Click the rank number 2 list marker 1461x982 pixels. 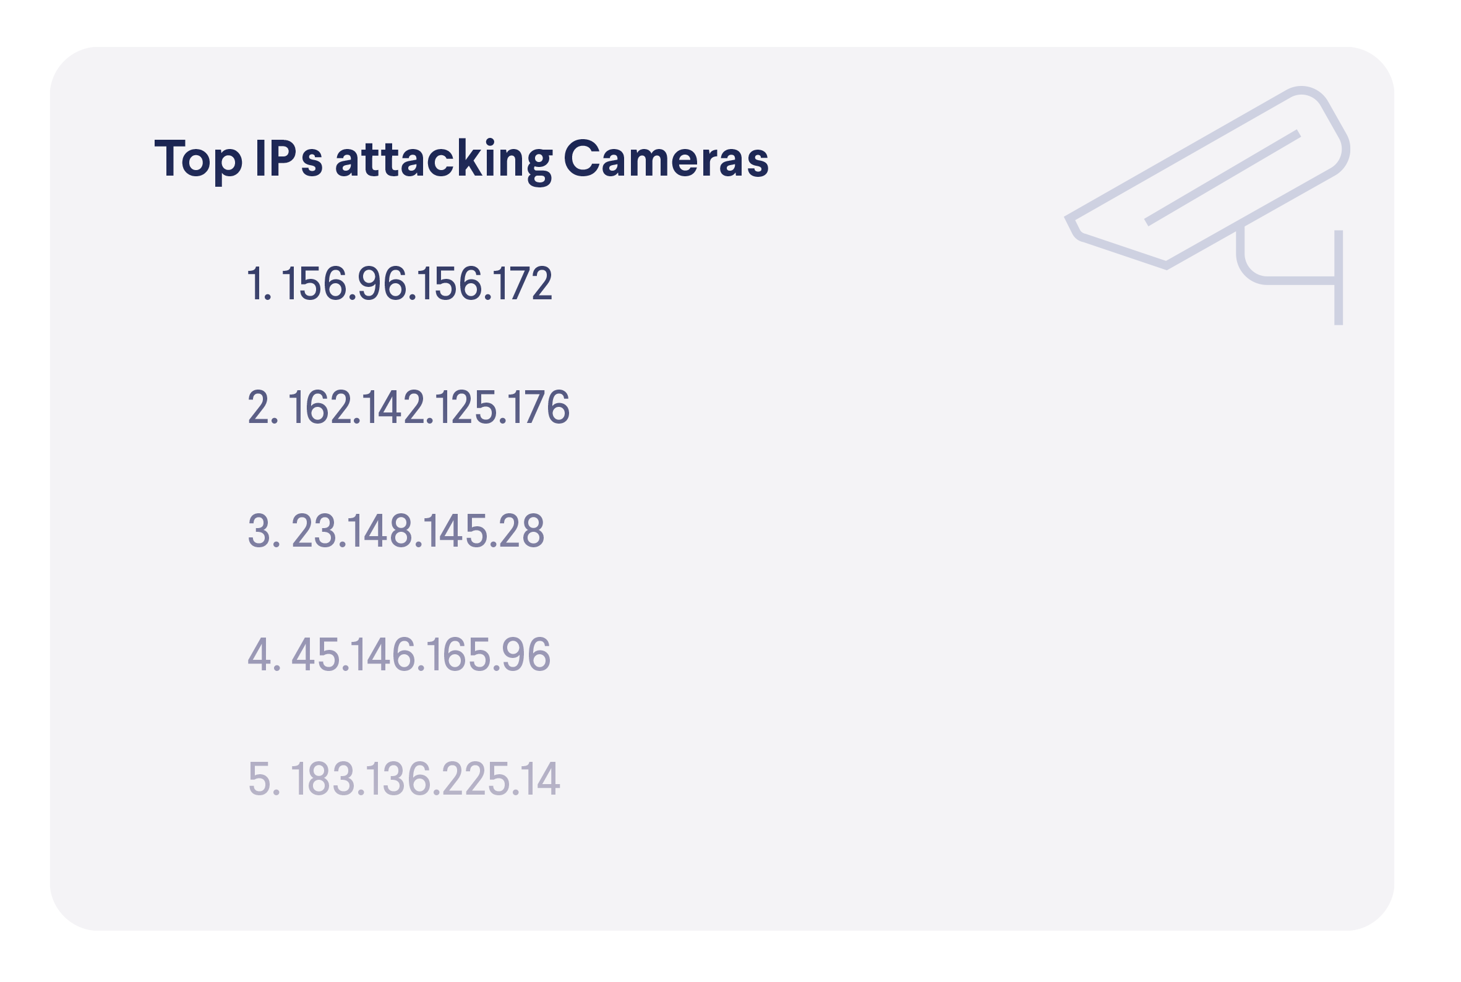263,407
